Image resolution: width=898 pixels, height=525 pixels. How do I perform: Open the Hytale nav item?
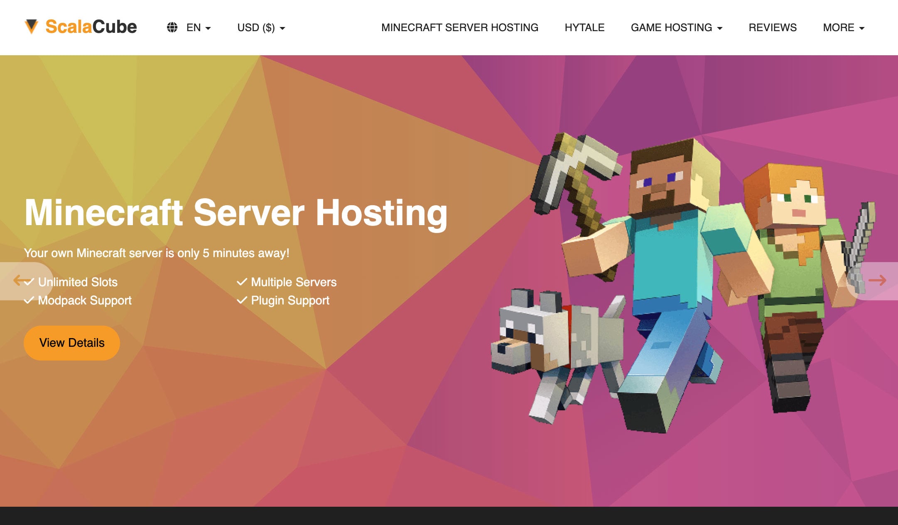[x=584, y=28]
